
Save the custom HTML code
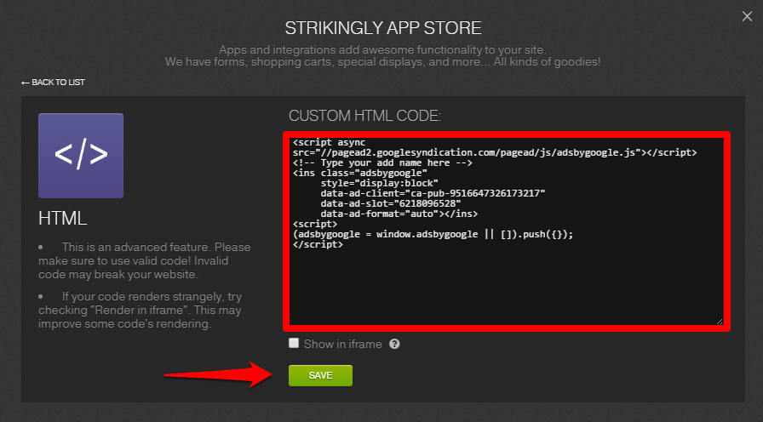[321, 376]
